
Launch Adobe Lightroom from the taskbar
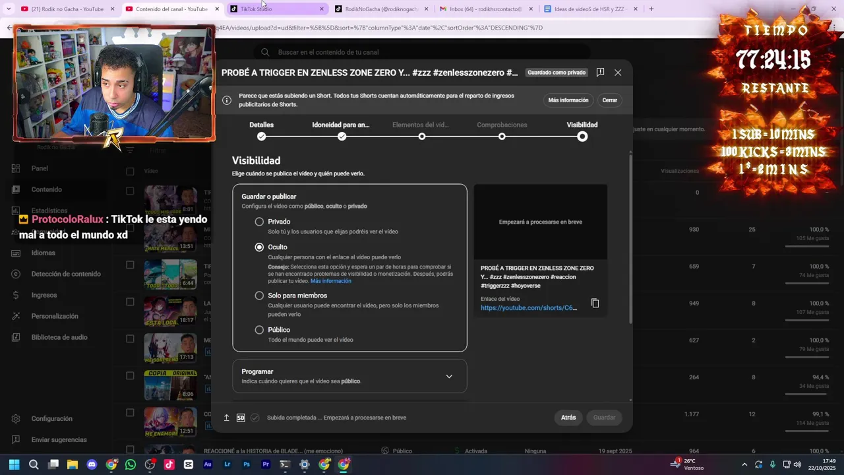pyautogui.click(x=227, y=464)
